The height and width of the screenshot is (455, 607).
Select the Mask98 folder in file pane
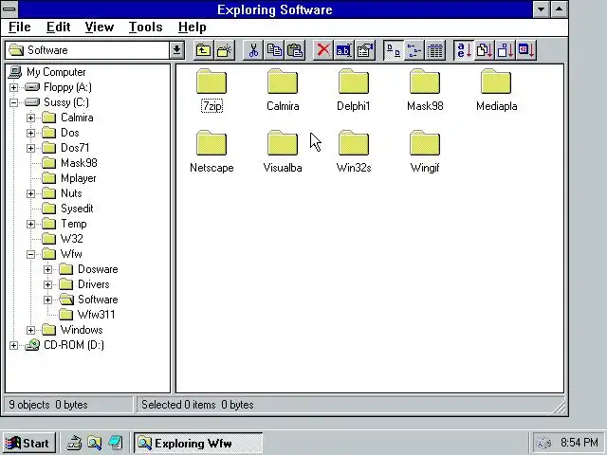point(425,82)
